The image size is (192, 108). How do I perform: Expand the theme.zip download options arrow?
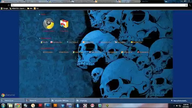click(49, 100)
